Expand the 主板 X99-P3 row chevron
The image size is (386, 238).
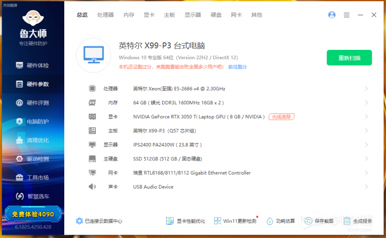click(x=366, y=130)
